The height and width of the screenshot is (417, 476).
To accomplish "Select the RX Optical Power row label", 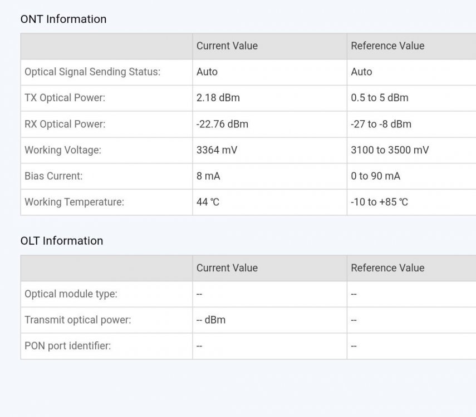I will [65, 124].
